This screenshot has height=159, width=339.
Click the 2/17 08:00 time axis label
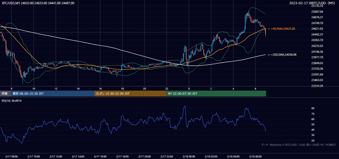11,157
